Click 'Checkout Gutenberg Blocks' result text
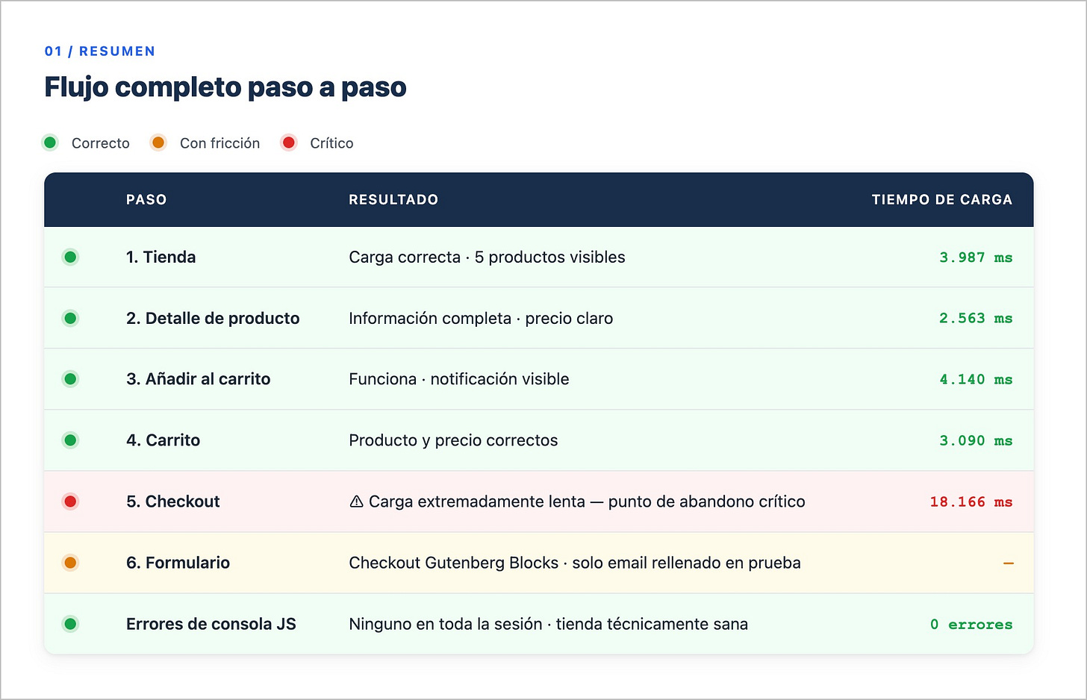1087x700 pixels. pos(454,563)
